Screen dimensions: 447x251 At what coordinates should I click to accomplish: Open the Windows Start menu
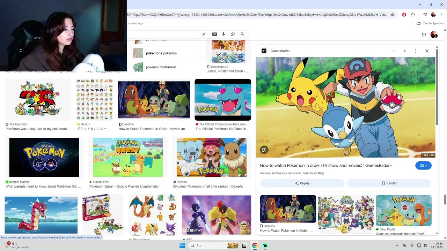182,245
